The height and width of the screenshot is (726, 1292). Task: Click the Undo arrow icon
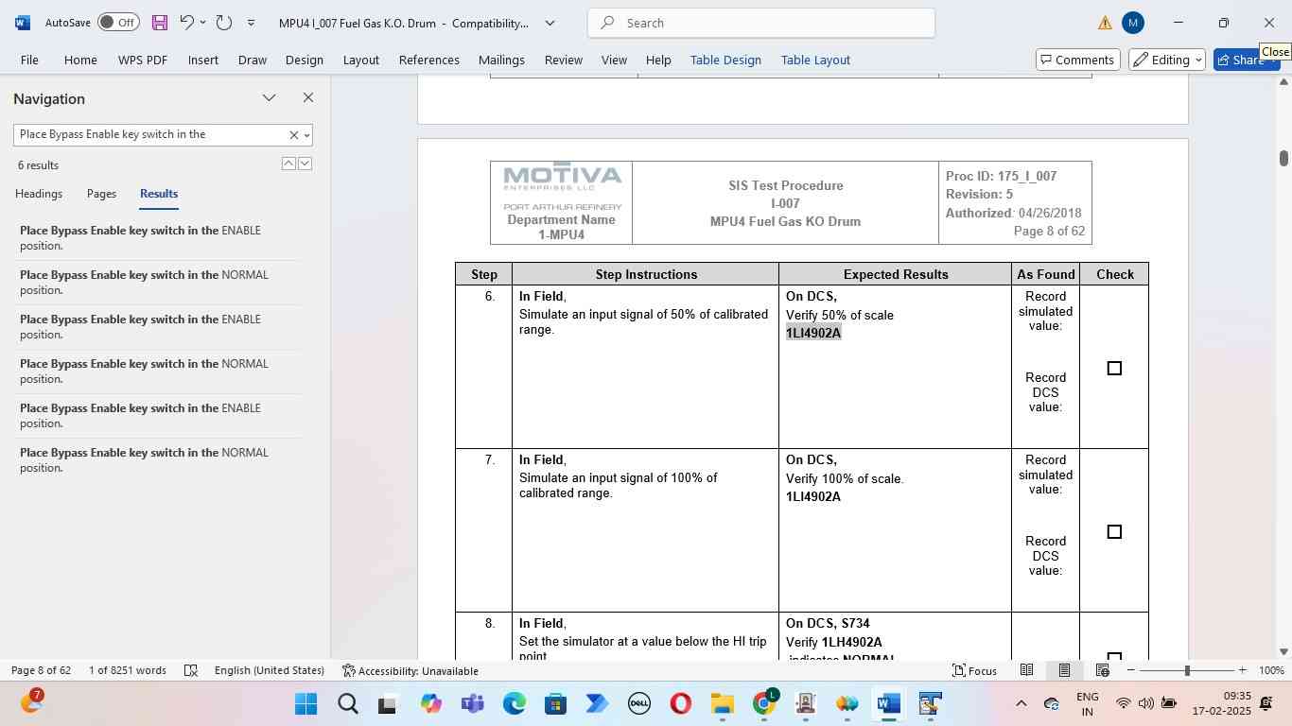click(x=186, y=22)
